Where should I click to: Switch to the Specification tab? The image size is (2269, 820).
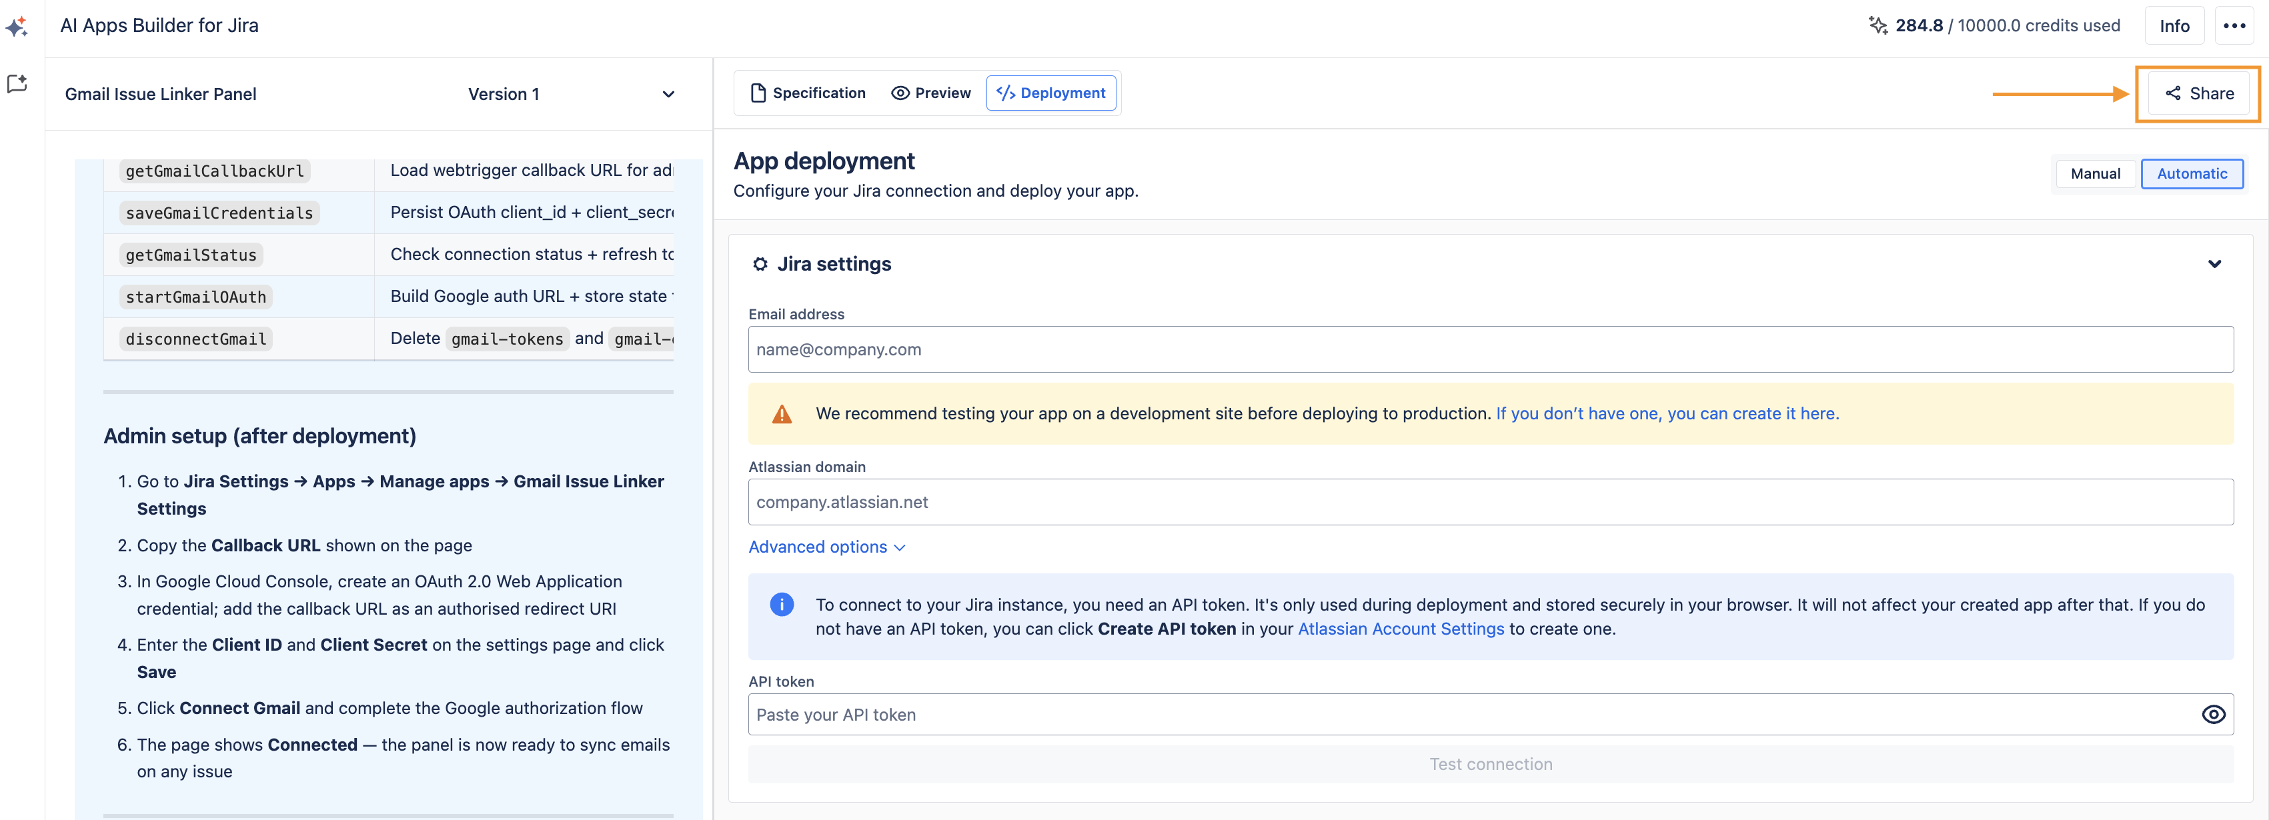coord(808,93)
